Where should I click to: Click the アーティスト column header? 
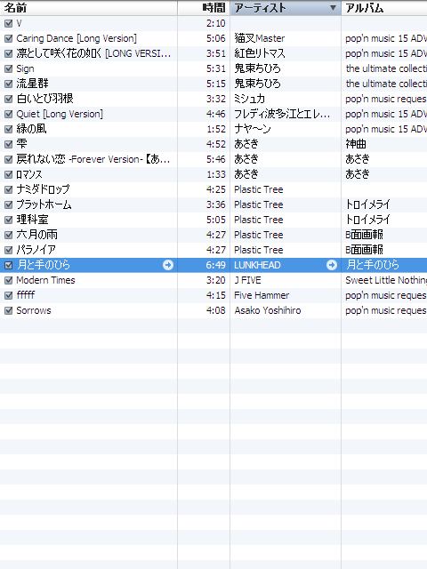tap(286, 8)
